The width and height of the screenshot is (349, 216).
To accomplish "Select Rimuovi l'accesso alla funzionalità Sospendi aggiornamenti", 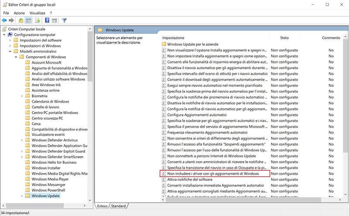I will pos(216,144).
